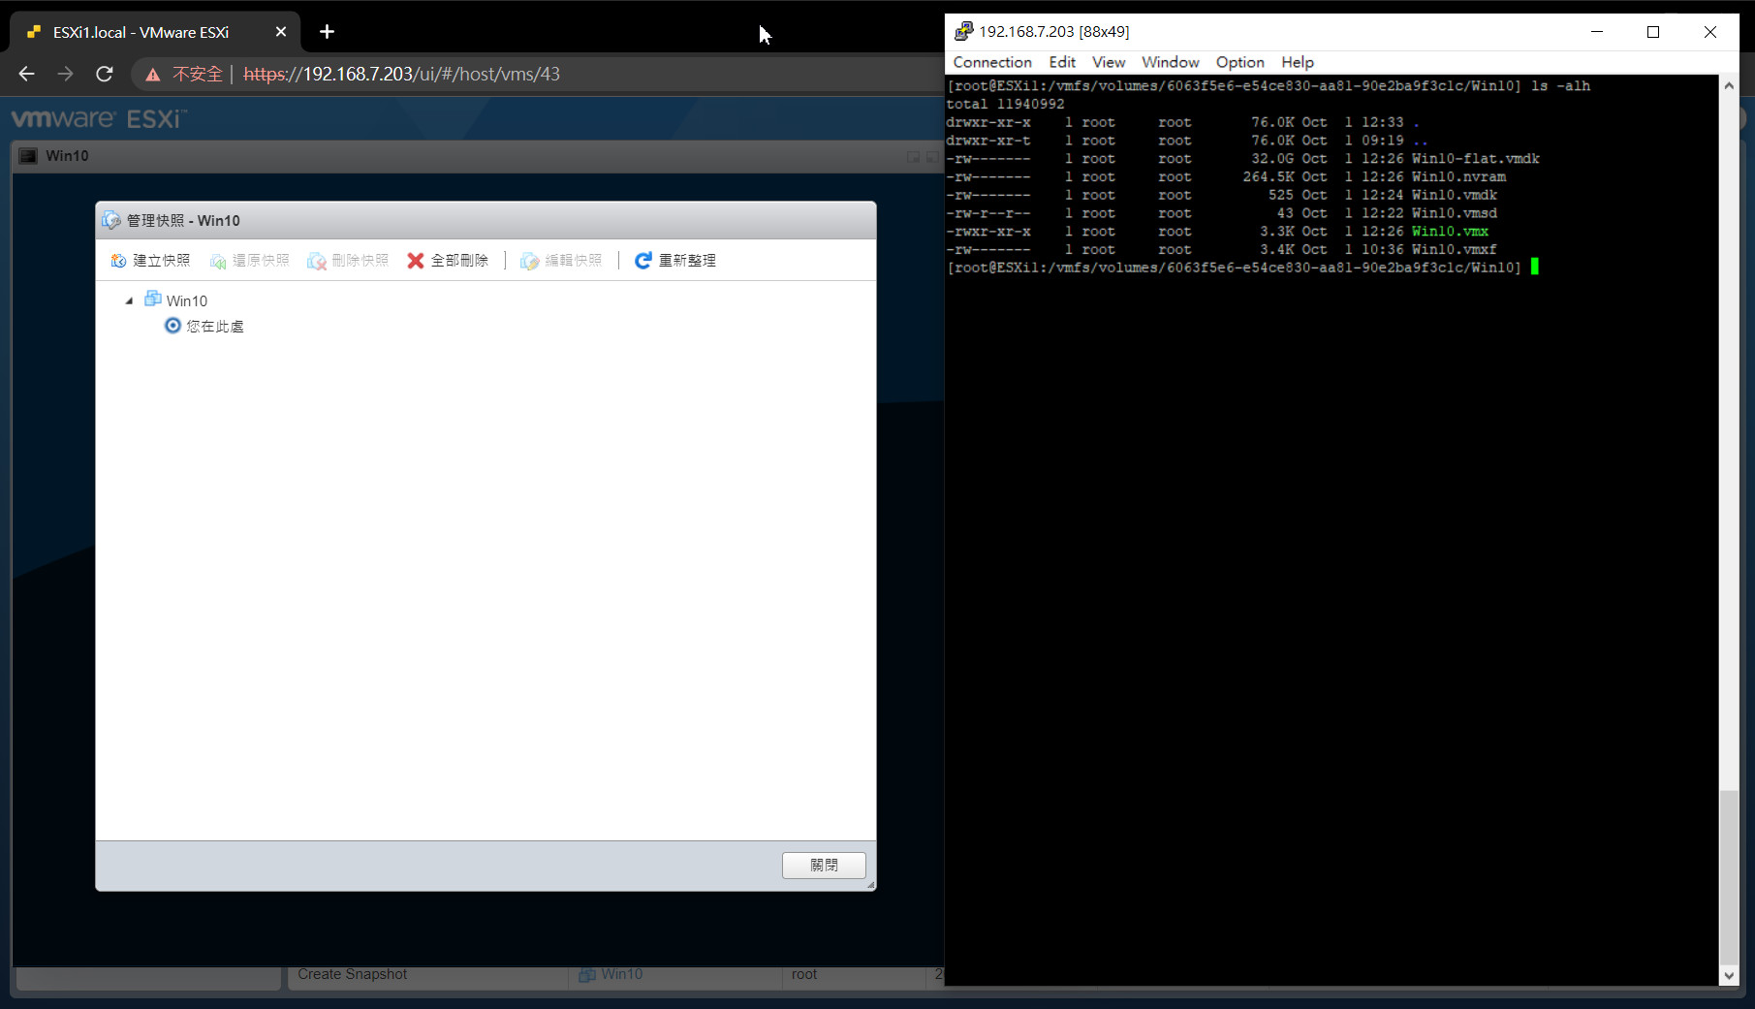Viewport: 1755px width, 1009px height.
Task: Go back in the browser
Action: click(26, 74)
